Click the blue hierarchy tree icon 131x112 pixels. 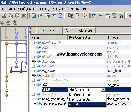coord(70,15)
